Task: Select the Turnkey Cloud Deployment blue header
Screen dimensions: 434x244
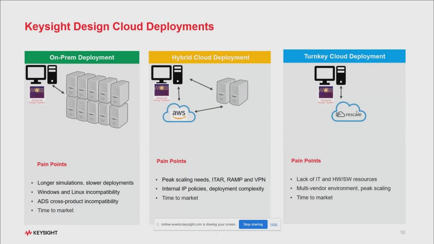Action: pos(344,56)
